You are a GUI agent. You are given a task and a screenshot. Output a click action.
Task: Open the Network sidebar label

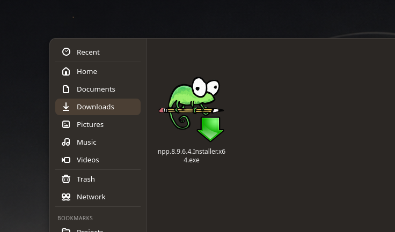click(91, 197)
